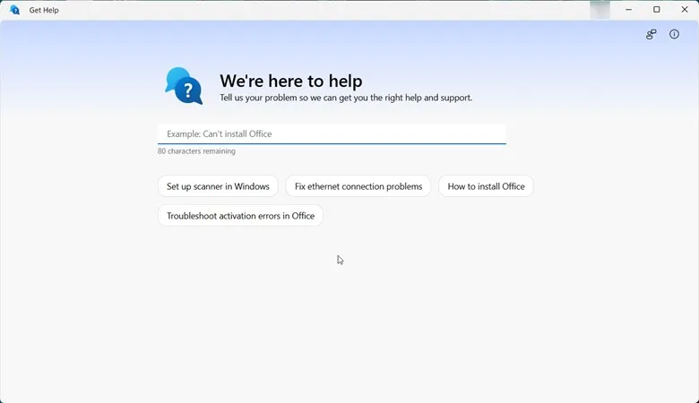Choose 'Fix ethernet connection problems' suggestion

(358, 186)
